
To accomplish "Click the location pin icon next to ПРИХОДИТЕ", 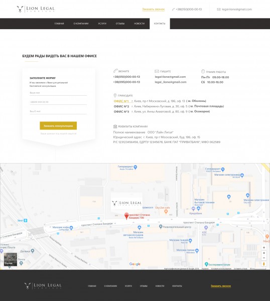I will [115, 95].
